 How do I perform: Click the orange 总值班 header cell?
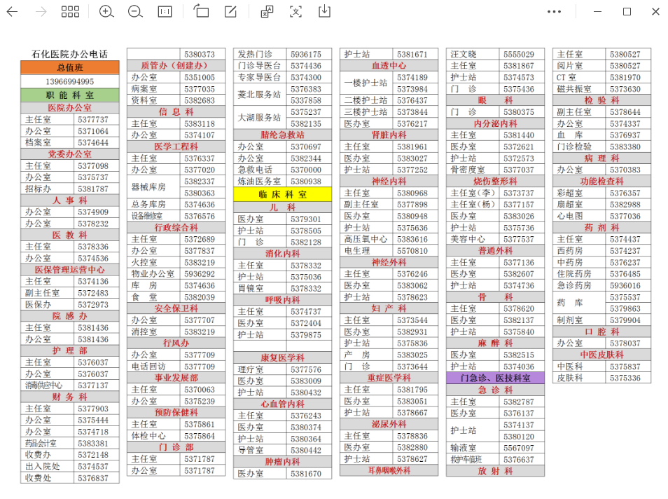click(x=69, y=68)
